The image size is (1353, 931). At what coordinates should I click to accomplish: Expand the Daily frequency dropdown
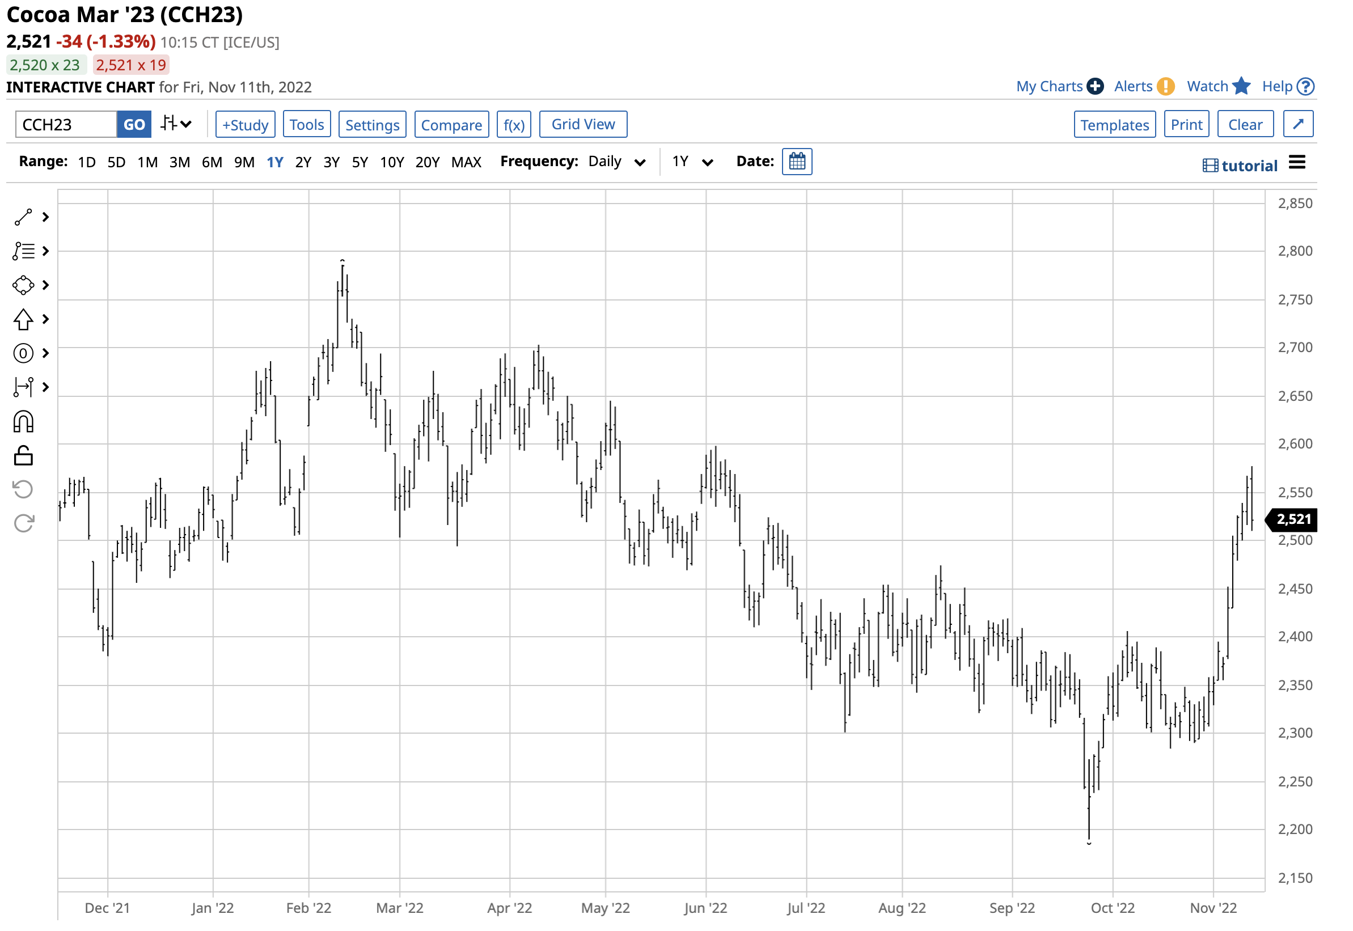pyautogui.click(x=618, y=162)
